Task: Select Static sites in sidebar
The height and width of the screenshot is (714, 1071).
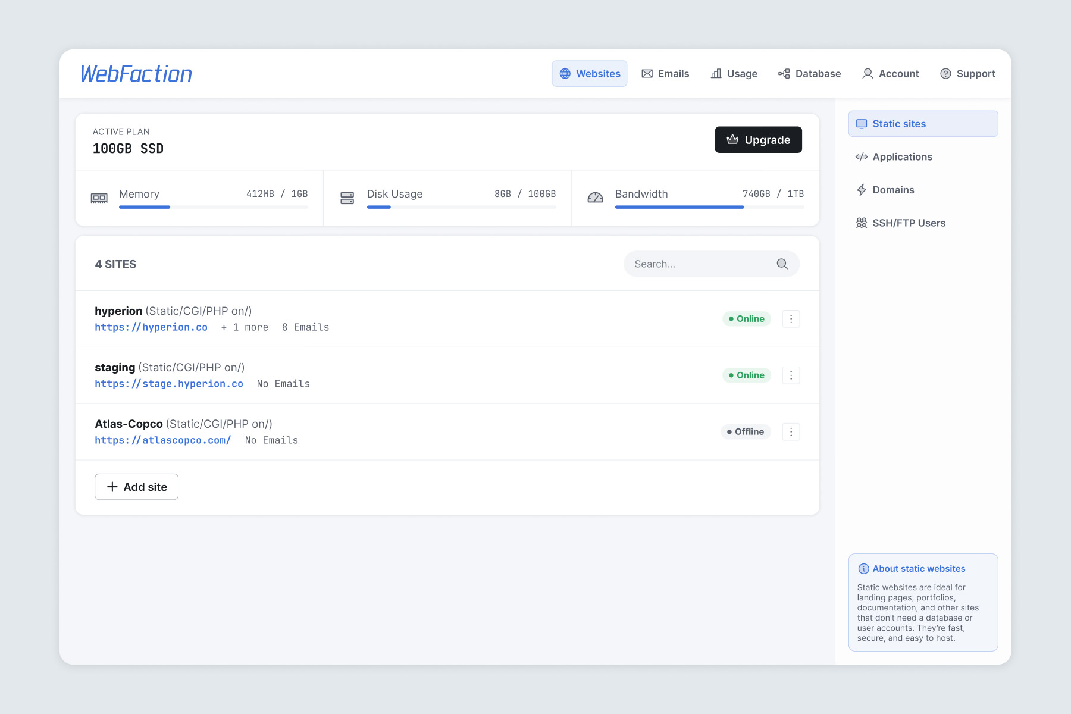Action: (x=923, y=124)
